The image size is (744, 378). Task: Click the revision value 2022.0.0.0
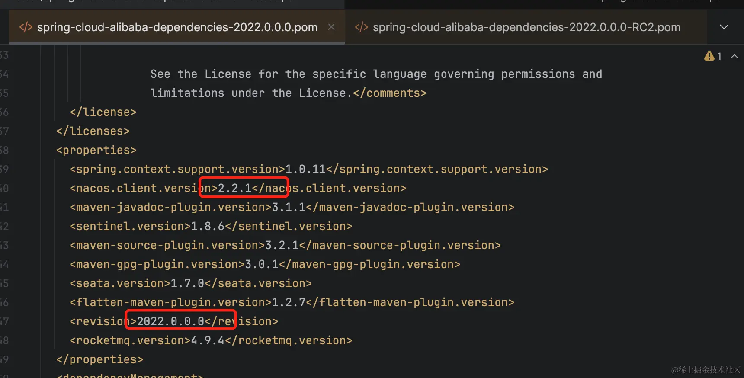pyautogui.click(x=171, y=321)
